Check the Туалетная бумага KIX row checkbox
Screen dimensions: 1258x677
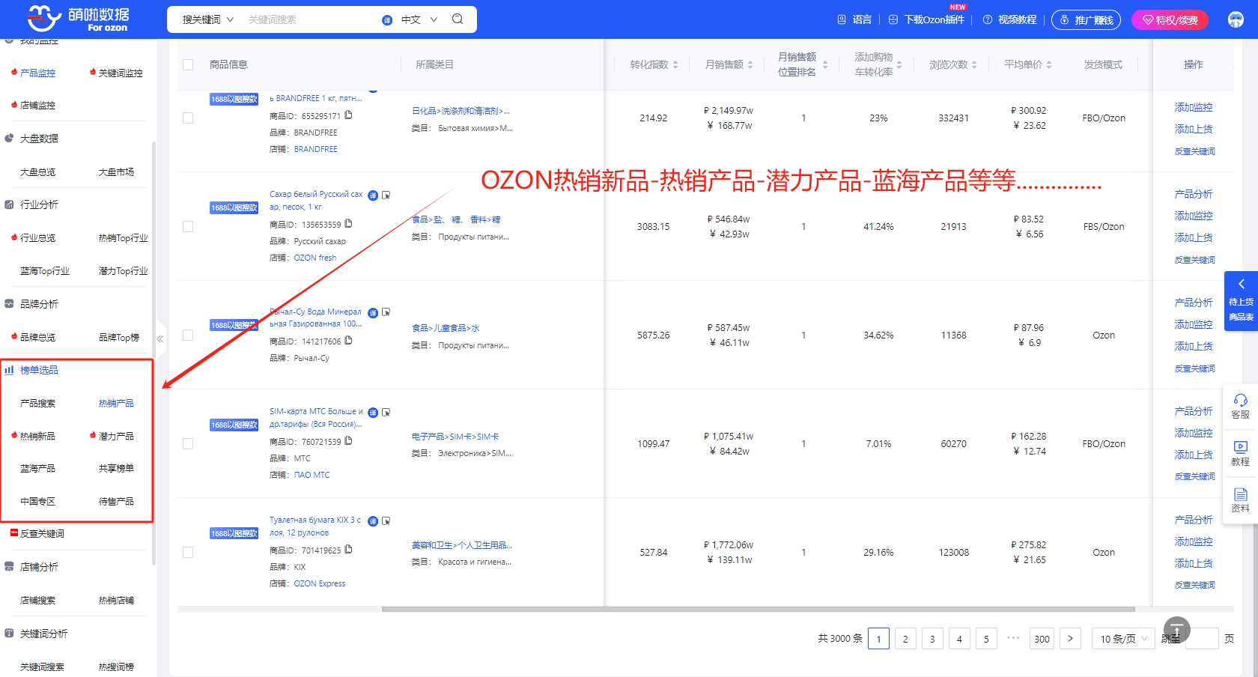pos(188,553)
